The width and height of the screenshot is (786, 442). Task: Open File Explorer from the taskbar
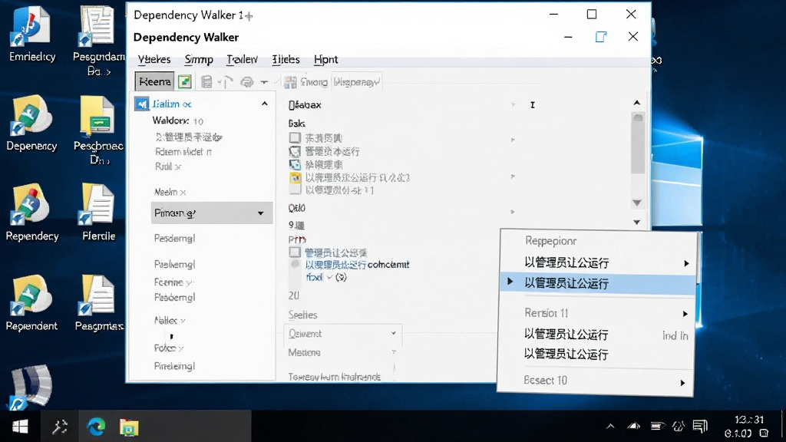pos(129,427)
